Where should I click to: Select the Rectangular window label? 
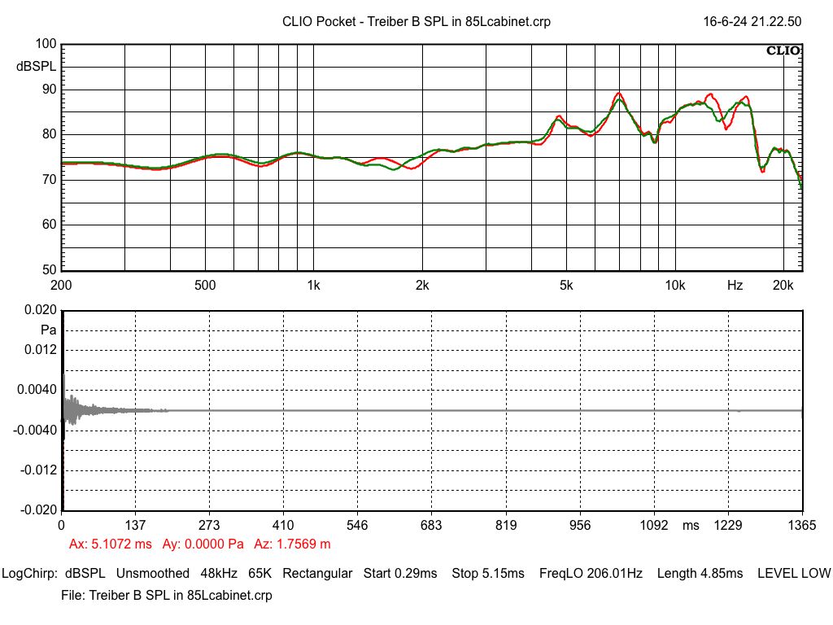pos(317,574)
